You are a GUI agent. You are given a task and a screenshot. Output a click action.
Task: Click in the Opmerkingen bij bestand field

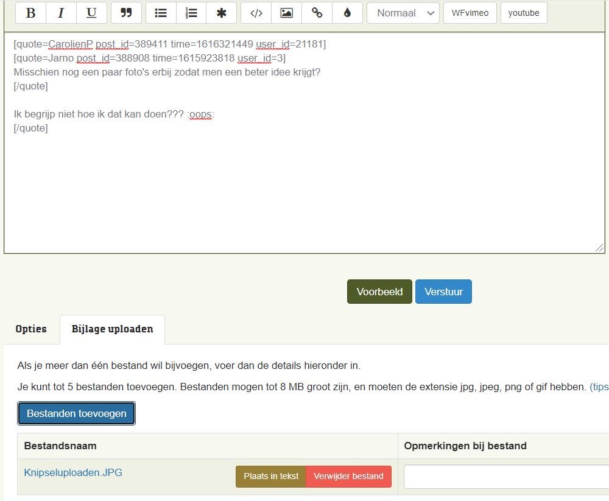(505, 477)
